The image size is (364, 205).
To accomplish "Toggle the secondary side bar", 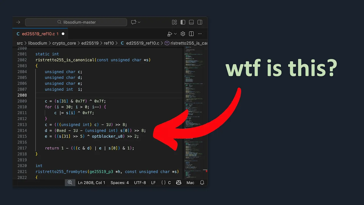I will [x=200, y=22].
